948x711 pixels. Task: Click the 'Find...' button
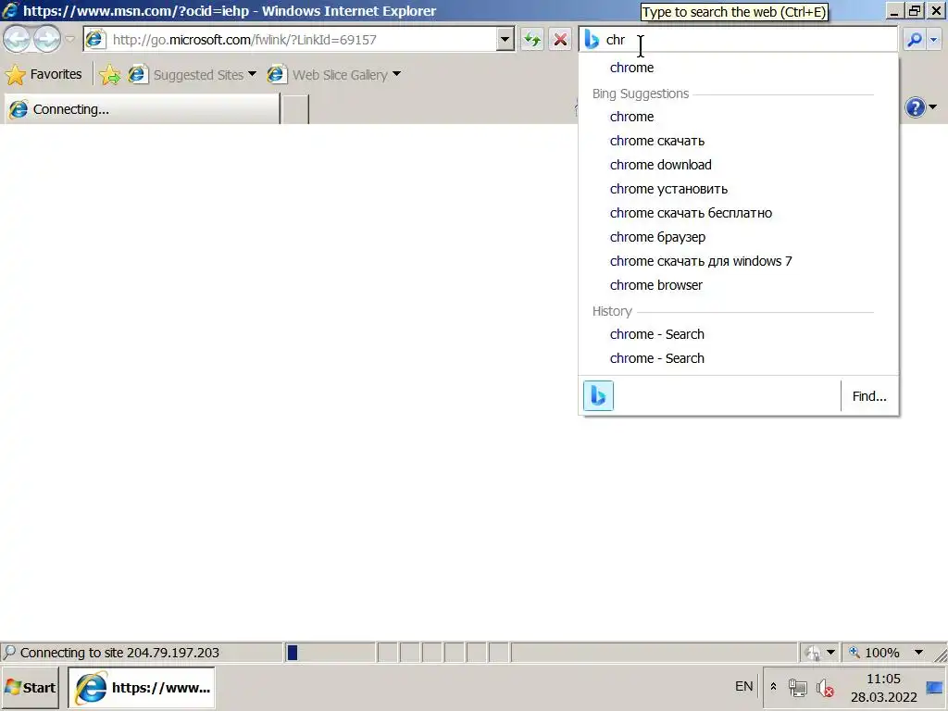point(868,396)
